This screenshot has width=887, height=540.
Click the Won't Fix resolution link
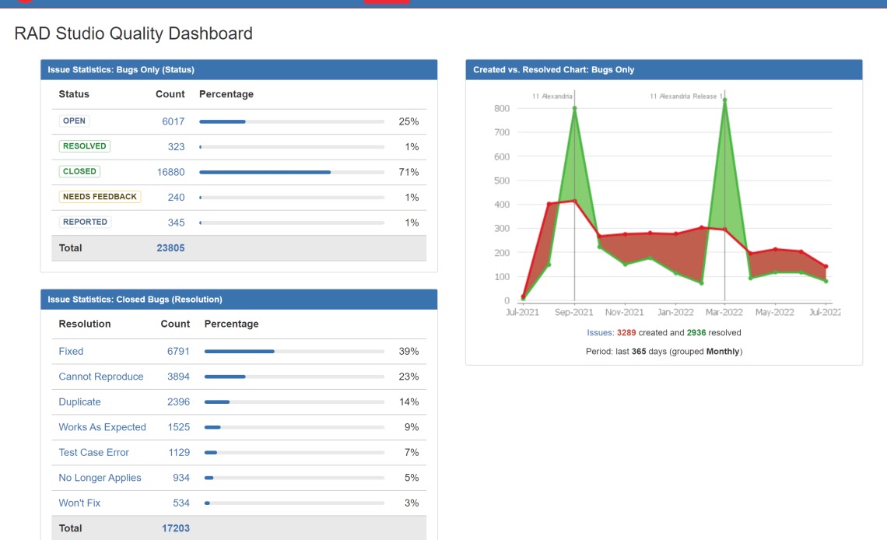click(79, 503)
